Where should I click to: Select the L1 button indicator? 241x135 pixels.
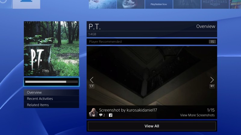point(92,86)
